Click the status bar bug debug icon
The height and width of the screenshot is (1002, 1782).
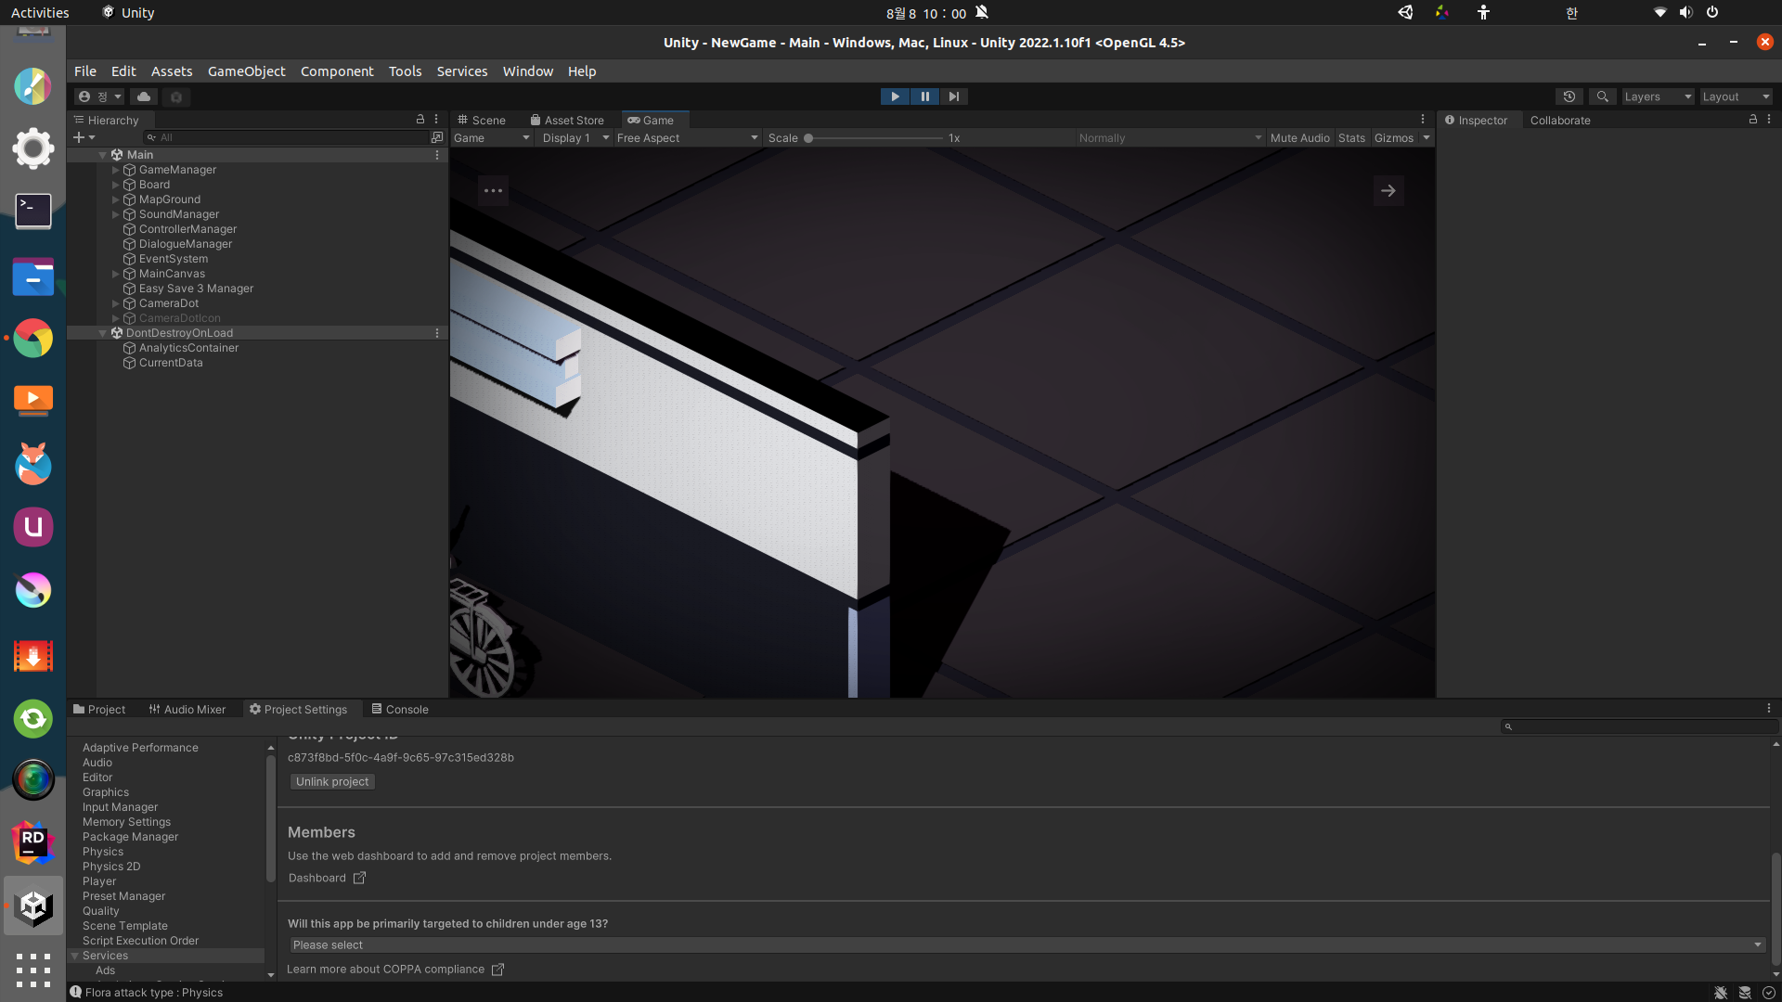[1721, 993]
